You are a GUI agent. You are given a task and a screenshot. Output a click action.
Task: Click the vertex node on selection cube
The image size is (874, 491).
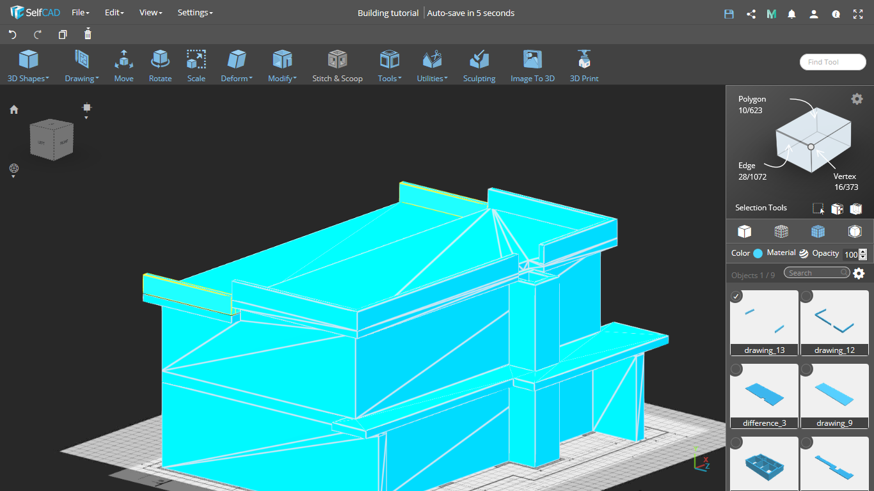(811, 146)
